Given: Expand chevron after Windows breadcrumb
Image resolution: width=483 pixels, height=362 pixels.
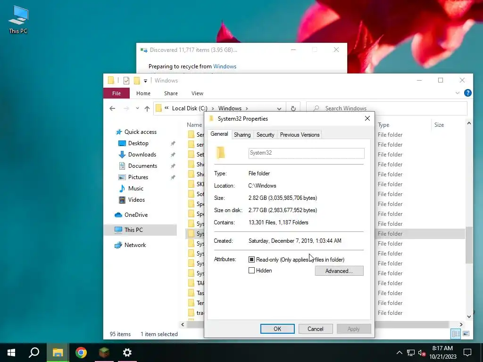Looking at the screenshot, I should tap(247, 108).
